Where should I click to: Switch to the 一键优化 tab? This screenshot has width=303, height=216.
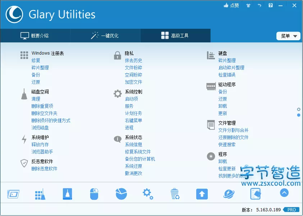pyautogui.click(x=105, y=36)
